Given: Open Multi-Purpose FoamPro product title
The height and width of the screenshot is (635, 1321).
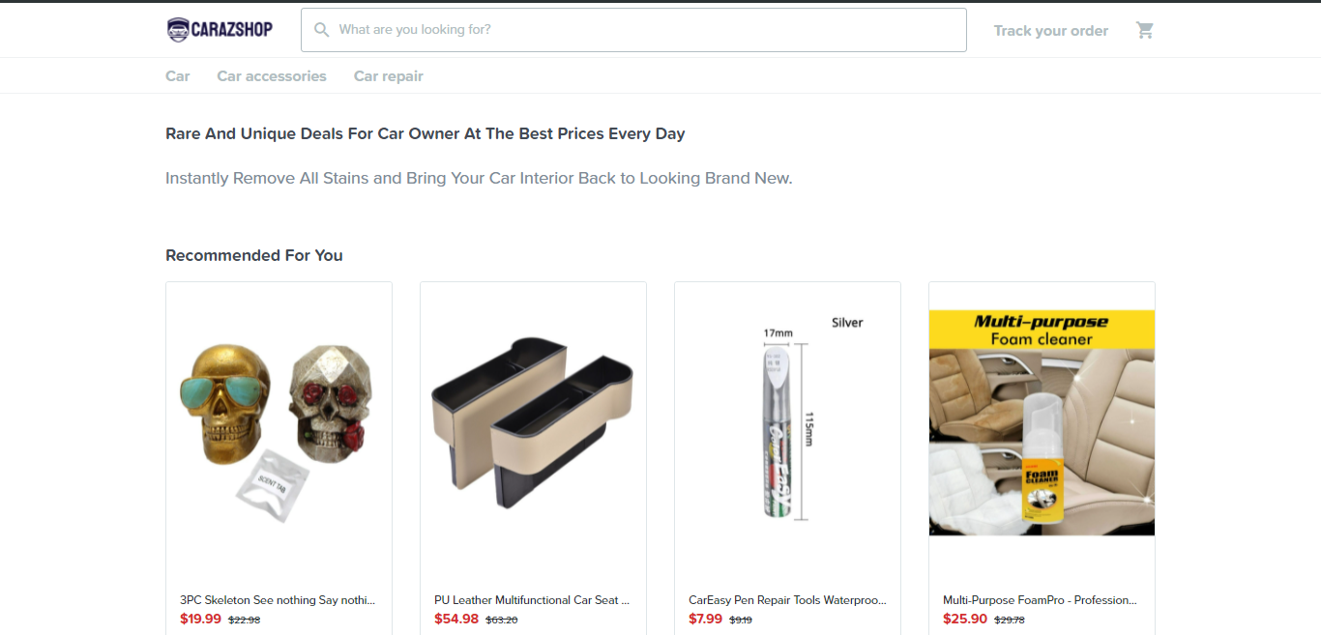Looking at the screenshot, I should coord(1041,600).
